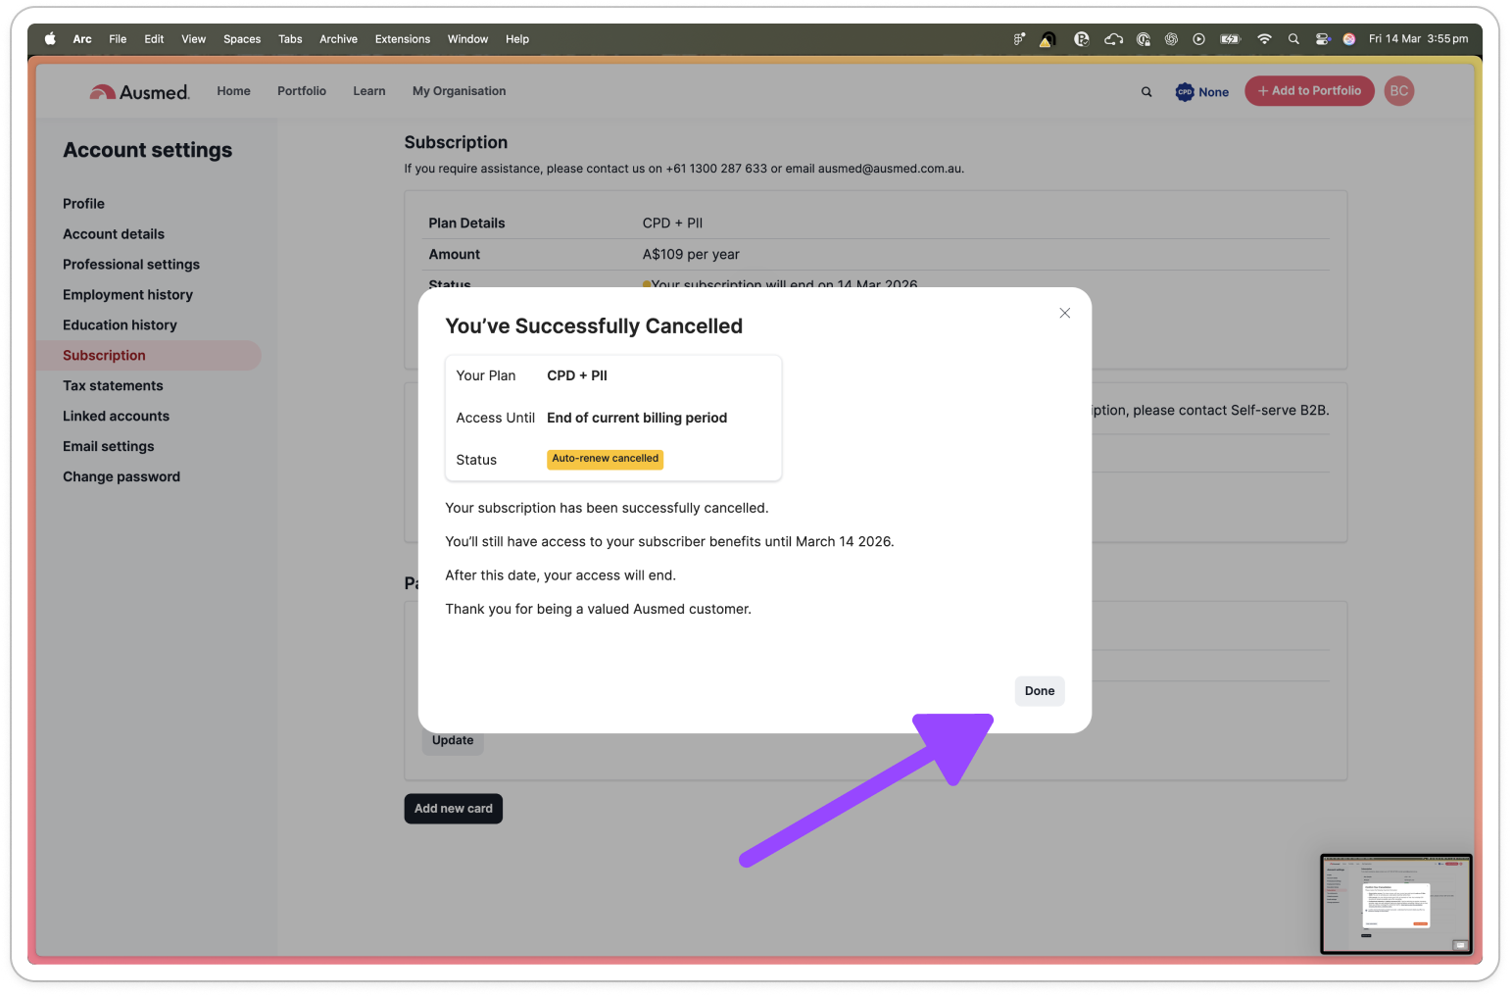Click the play circle menu bar icon
This screenshot has height=996, width=1511.
click(x=1198, y=39)
